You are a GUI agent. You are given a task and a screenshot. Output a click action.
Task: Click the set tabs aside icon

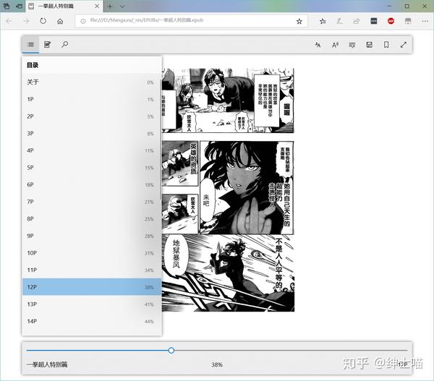(20, 6)
